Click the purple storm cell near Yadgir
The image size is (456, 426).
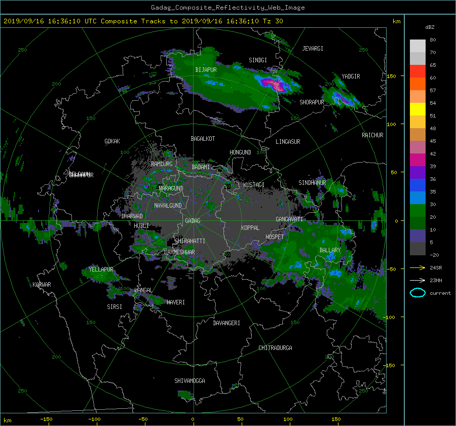341,98
